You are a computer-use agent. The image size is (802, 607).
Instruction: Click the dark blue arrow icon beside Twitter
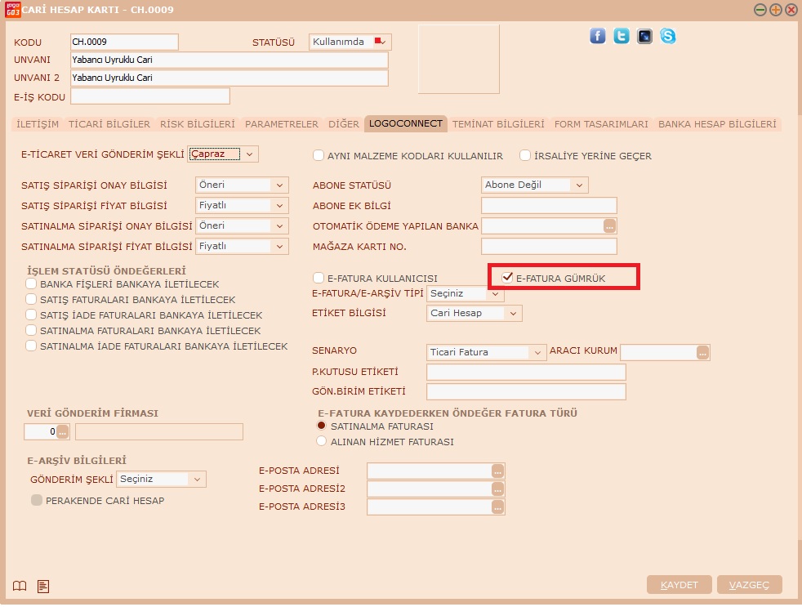click(x=645, y=36)
